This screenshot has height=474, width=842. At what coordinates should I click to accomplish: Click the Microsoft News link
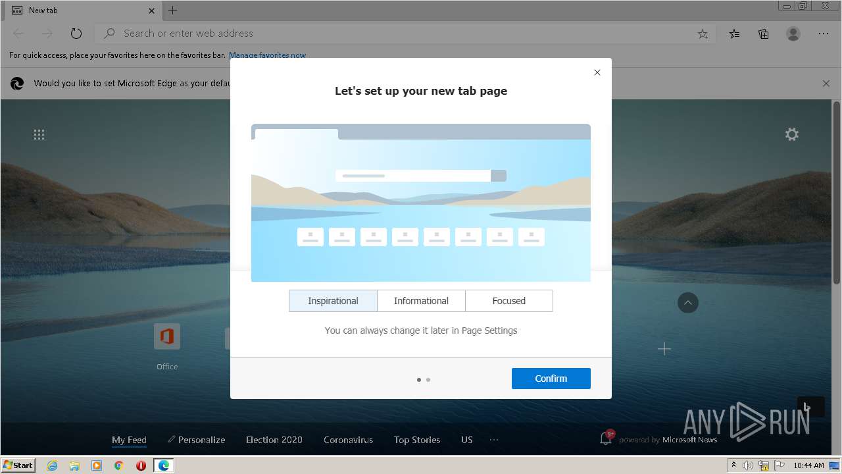point(689,440)
